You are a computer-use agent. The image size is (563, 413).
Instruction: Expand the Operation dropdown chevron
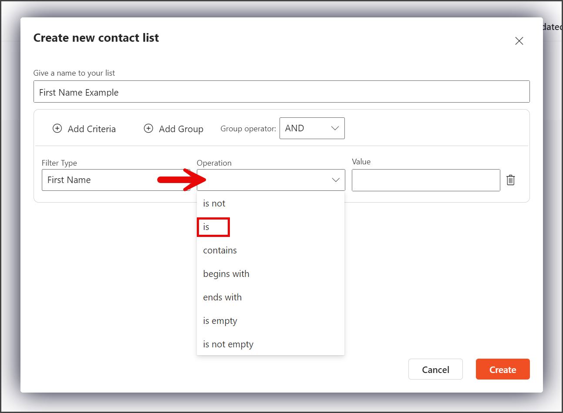coord(336,180)
